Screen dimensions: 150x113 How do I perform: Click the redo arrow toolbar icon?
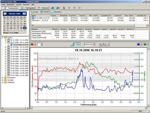pos(80,8)
